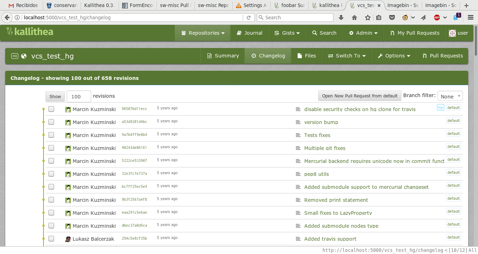
Task: Open commit 'disable security checks on hg clone'
Action: [360, 109]
